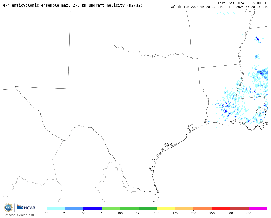
Task: Click the colorbar label 400
Action: click(248, 213)
